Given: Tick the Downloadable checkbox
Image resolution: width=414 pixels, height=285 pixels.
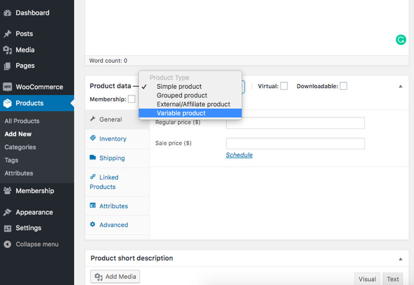Looking at the screenshot, I should click(344, 86).
